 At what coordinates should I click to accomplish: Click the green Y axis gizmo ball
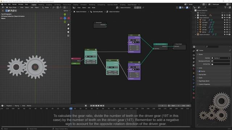[65, 14]
